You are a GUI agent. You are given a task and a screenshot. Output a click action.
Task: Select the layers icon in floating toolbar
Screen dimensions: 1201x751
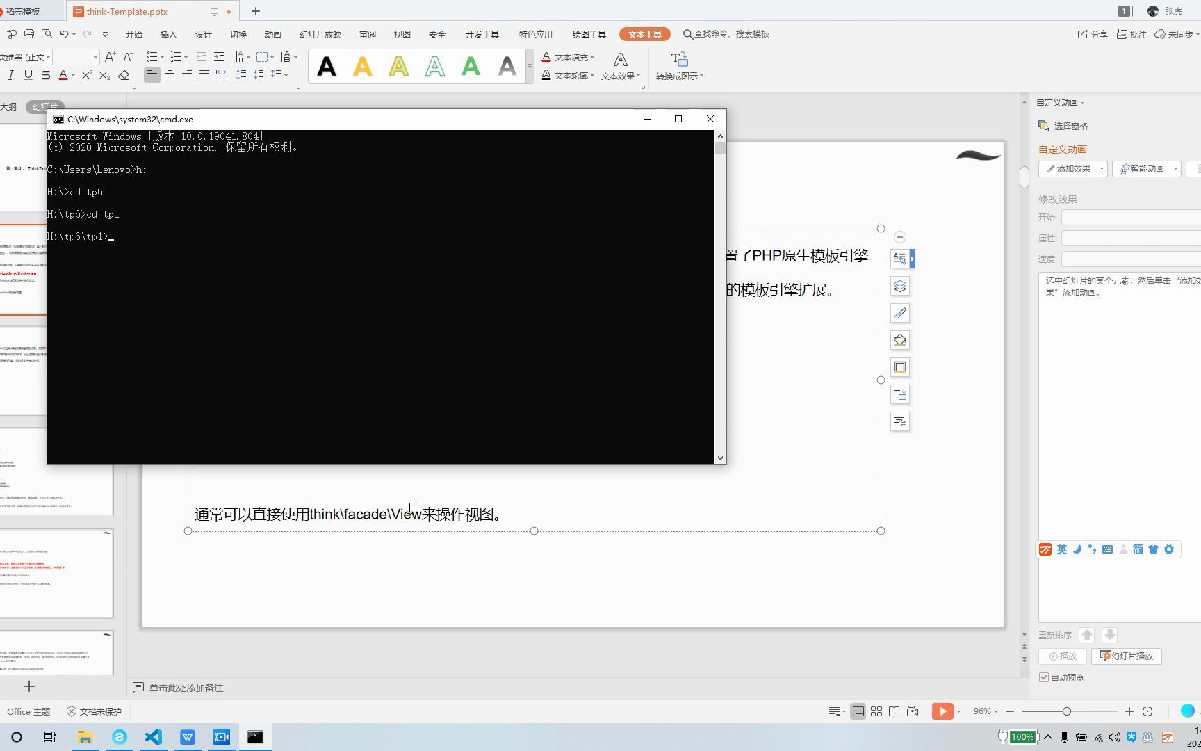900,286
